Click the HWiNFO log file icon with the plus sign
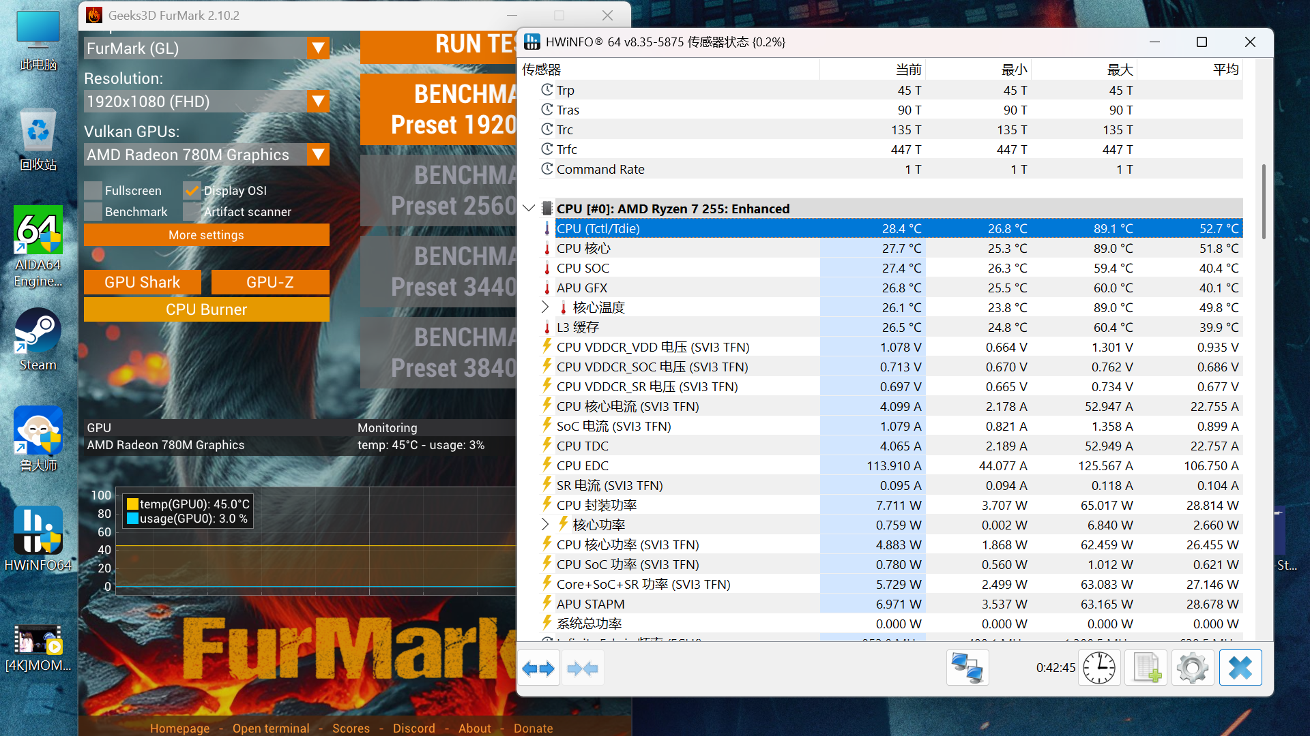The image size is (1310, 736). tap(1146, 668)
